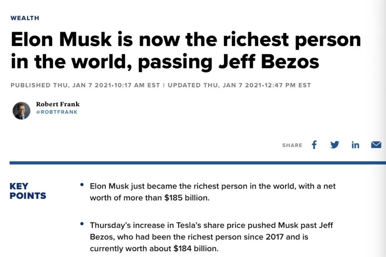Share the article via email icon

(x=376, y=145)
